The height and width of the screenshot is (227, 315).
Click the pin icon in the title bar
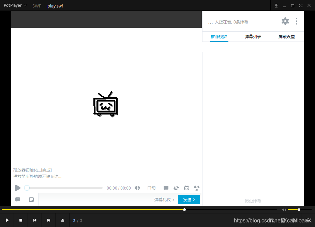[x=276, y=5]
